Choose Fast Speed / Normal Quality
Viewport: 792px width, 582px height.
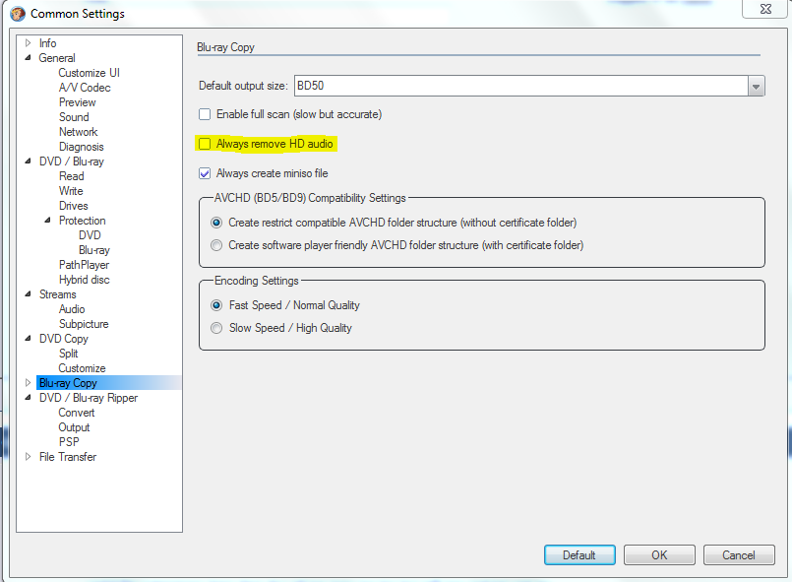point(216,305)
